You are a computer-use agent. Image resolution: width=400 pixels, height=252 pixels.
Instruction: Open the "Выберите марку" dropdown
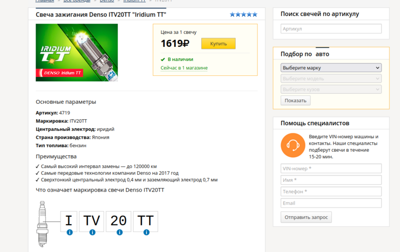331,68
